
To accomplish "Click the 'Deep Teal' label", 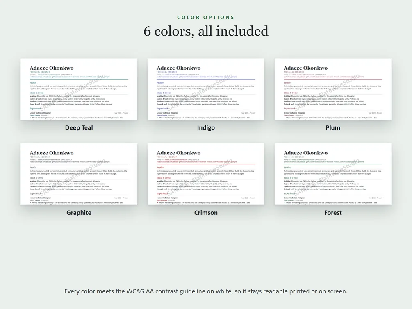I will (79, 128).
